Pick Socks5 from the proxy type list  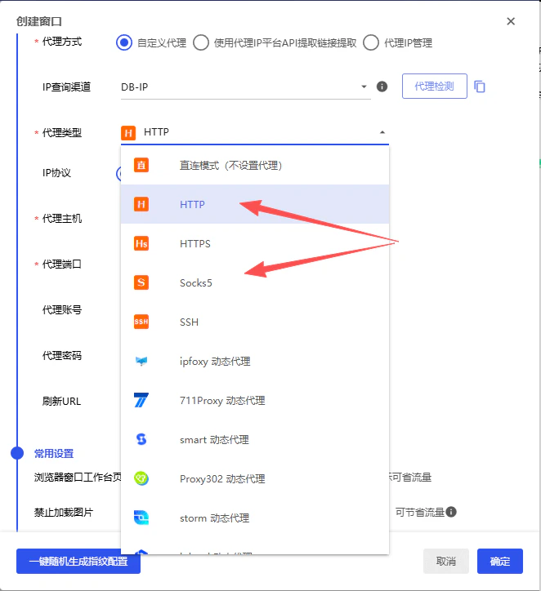point(255,282)
